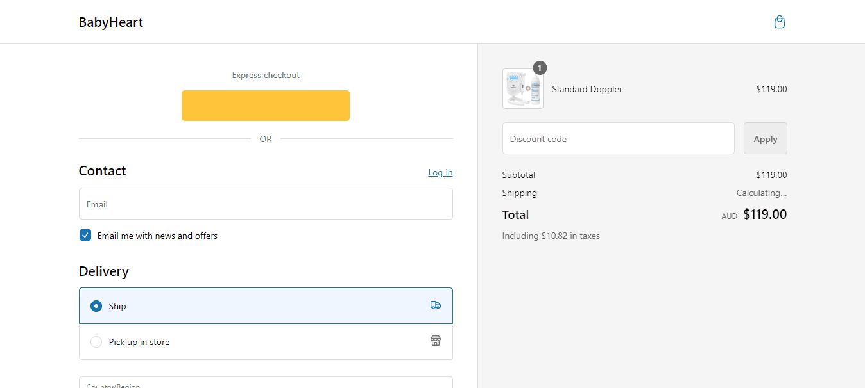This screenshot has width=865, height=388.
Task: Click the Standard Doppler product name
Action: click(587, 89)
